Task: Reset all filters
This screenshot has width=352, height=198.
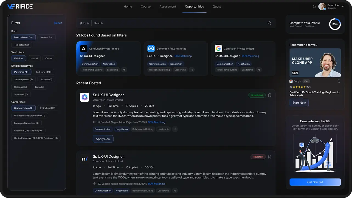Action: click(x=58, y=23)
